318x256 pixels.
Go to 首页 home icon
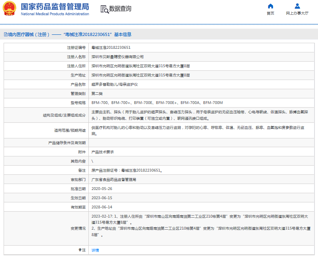270,6
